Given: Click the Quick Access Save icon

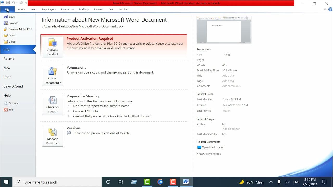Looking at the screenshot, I should click(8, 3).
